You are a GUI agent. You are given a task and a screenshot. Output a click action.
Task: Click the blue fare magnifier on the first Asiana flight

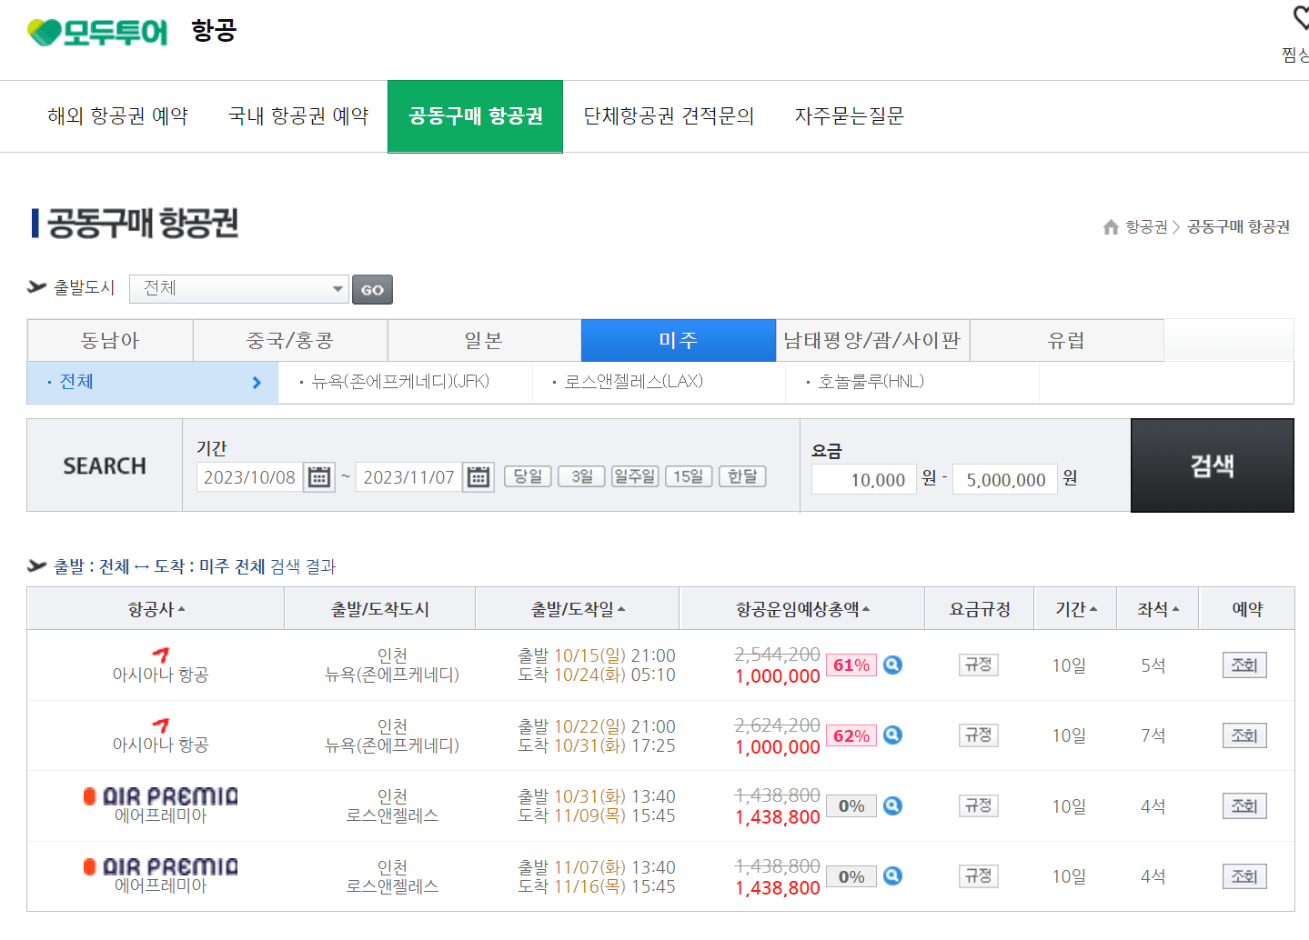click(892, 665)
